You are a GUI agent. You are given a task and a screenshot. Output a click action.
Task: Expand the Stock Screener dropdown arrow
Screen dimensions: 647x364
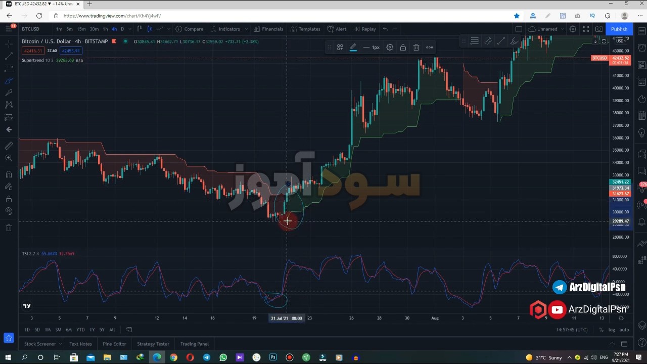[60, 344]
